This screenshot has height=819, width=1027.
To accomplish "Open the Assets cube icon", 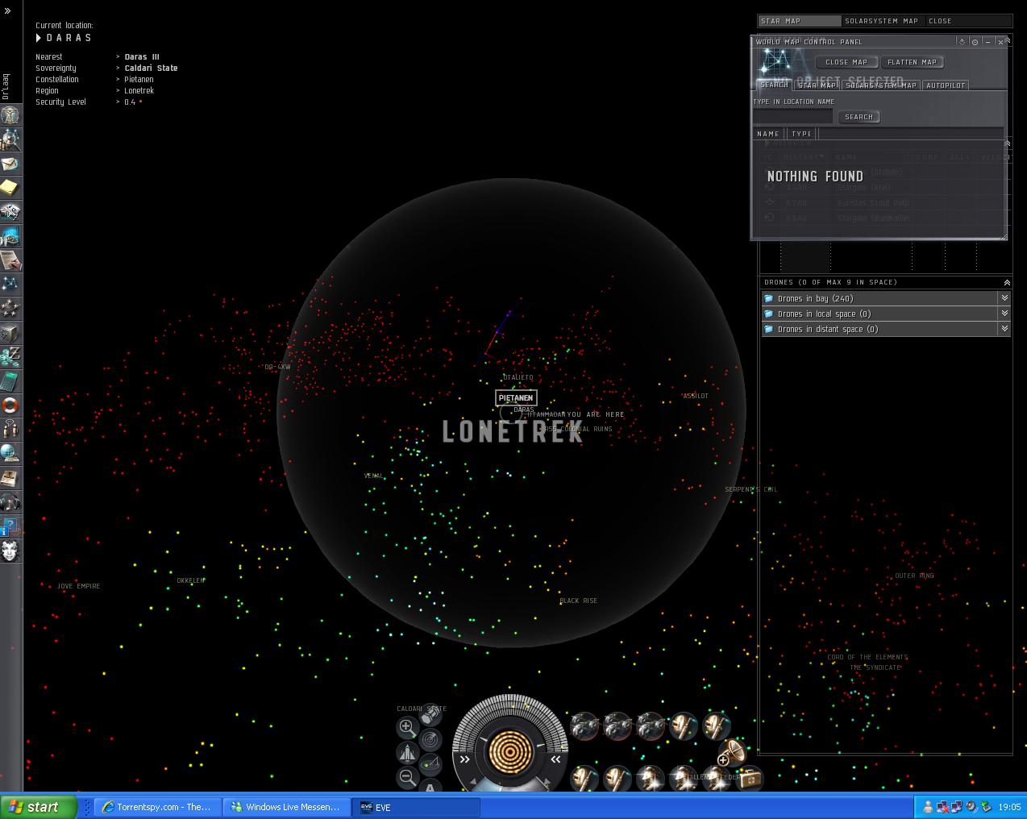I will [x=10, y=332].
